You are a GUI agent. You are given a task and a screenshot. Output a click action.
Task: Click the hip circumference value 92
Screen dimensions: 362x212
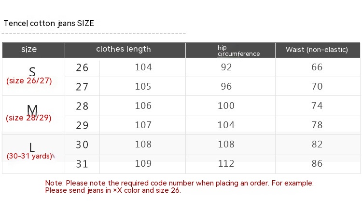[x=226, y=67]
